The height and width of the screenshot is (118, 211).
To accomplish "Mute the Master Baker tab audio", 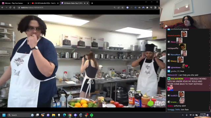I will (x=85, y=3).
